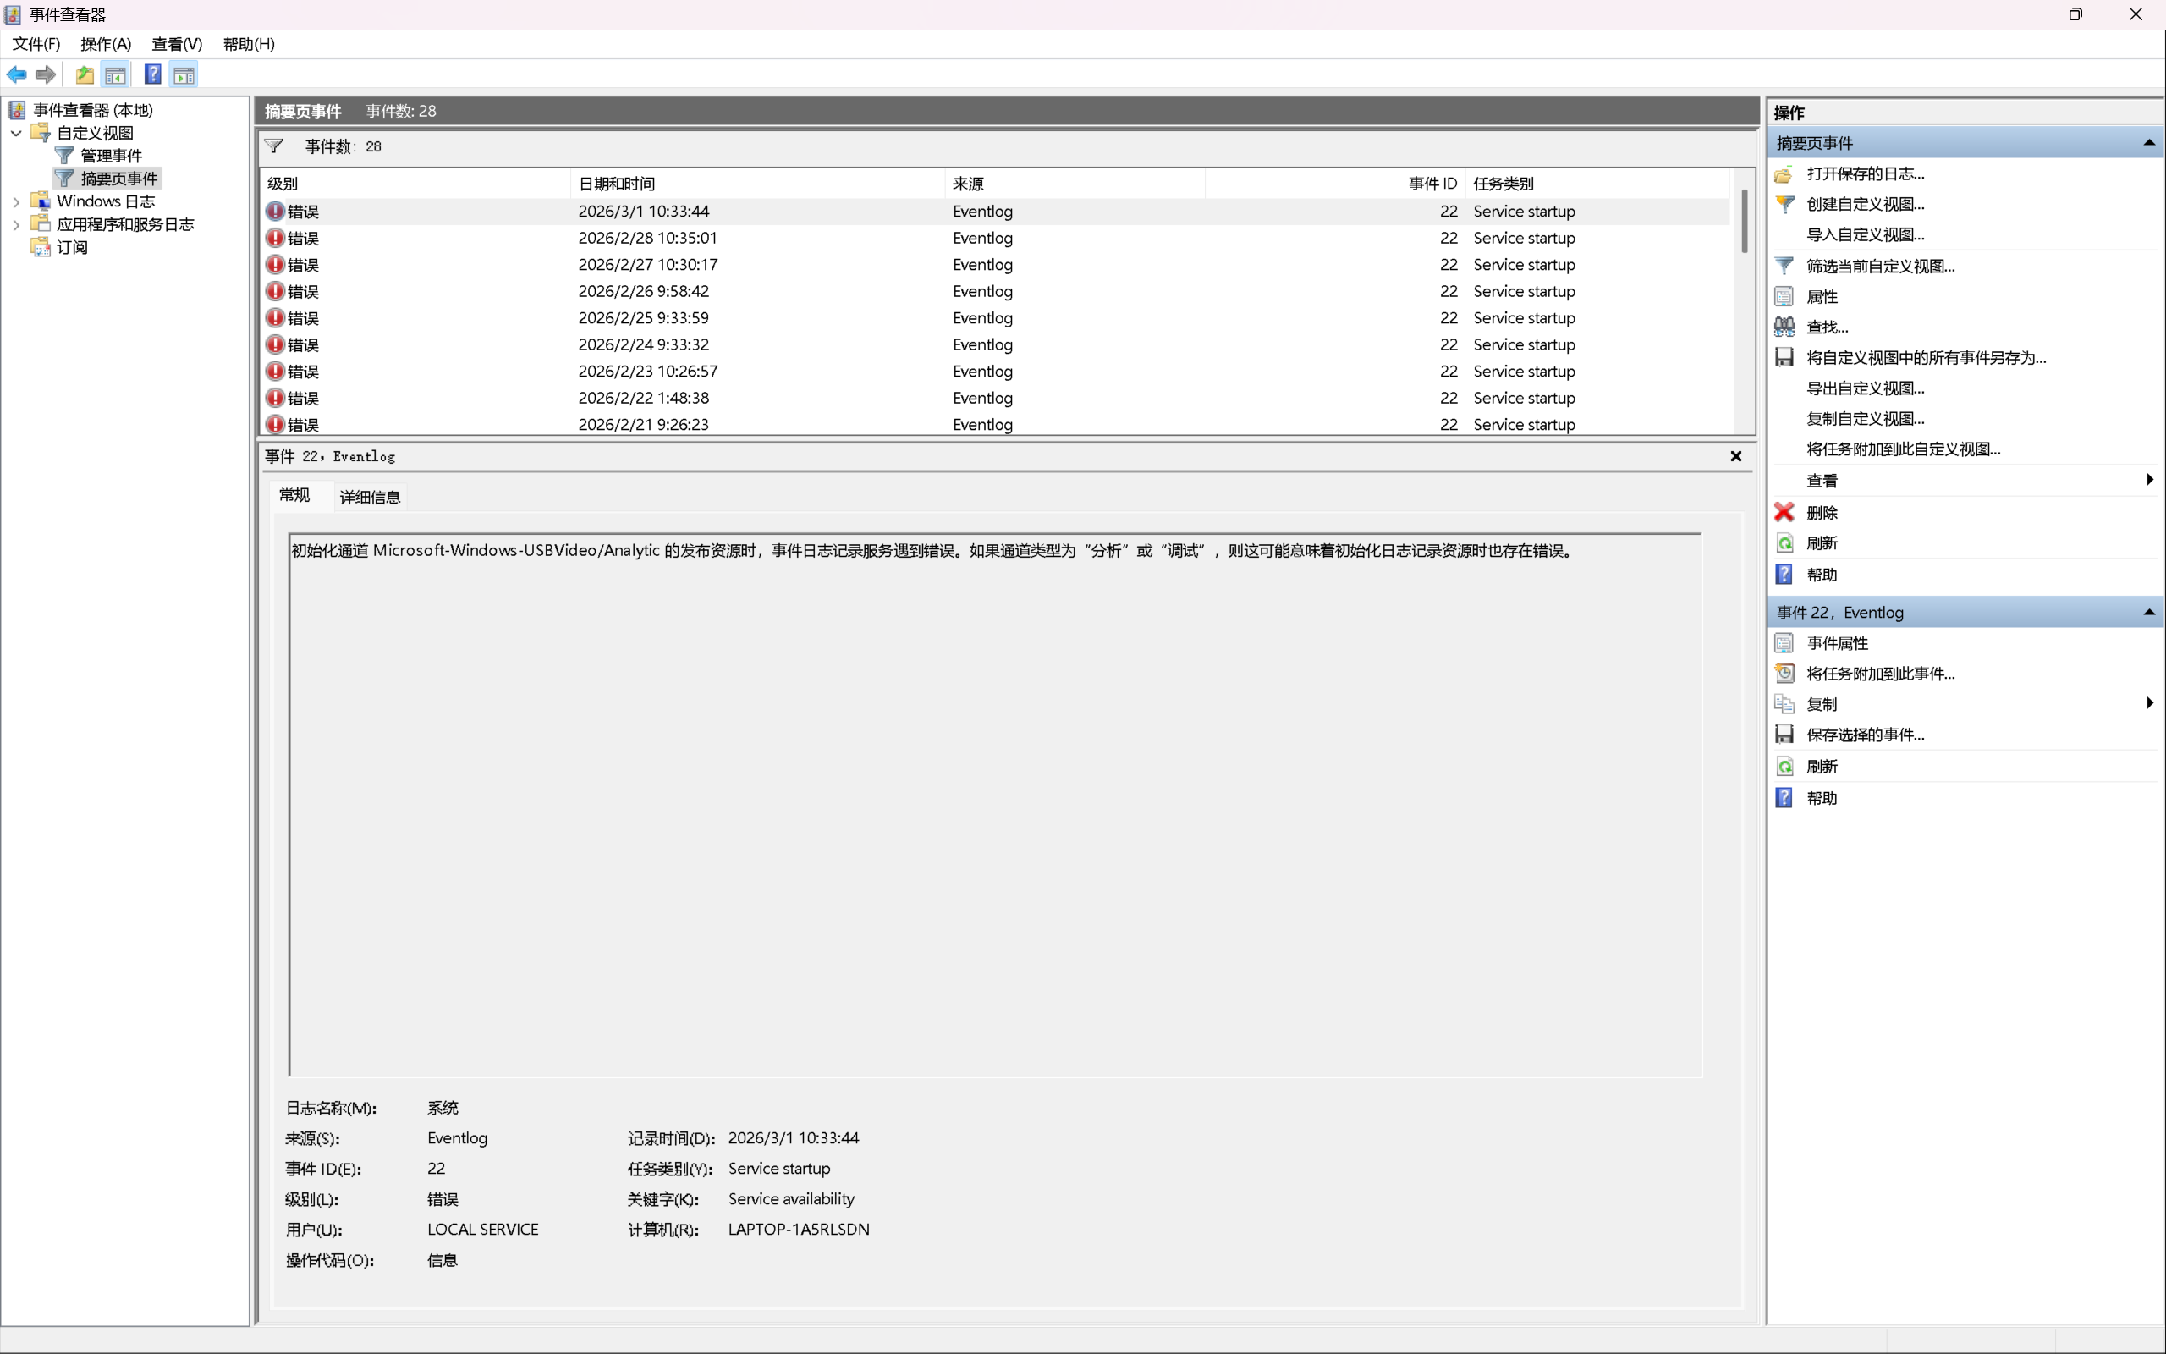Switch to the 详细信息 tab
Viewport: 2166px width, 1354px height.
point(370,497)
